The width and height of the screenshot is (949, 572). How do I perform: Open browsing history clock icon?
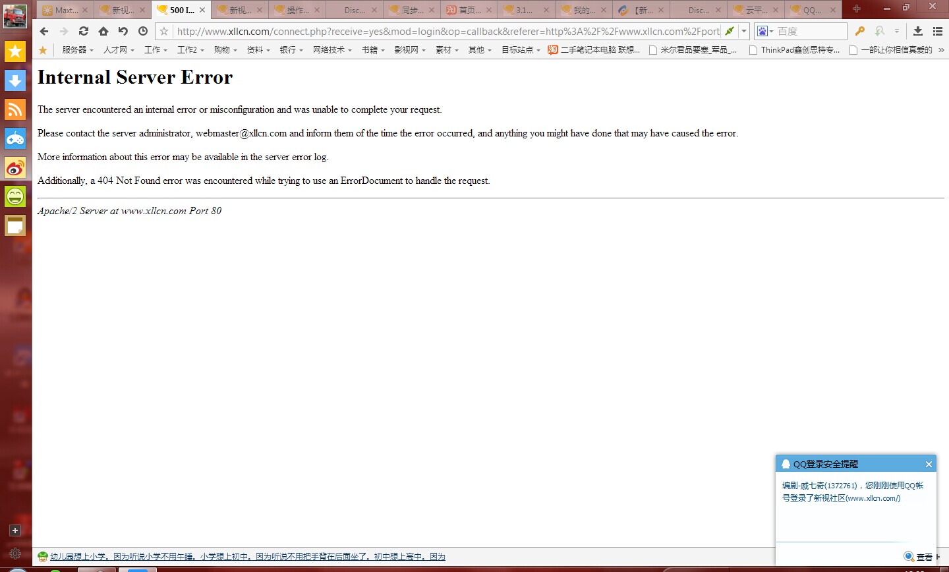pos(143,31)
